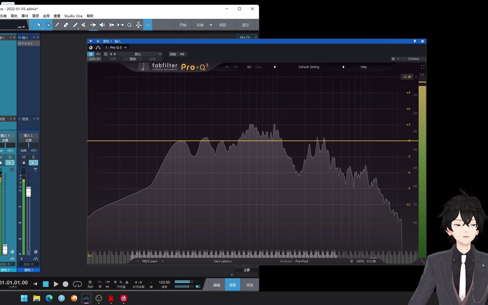Choose the Eraser tool
This screenshot has height=305, width=488.
coord(66,25)
